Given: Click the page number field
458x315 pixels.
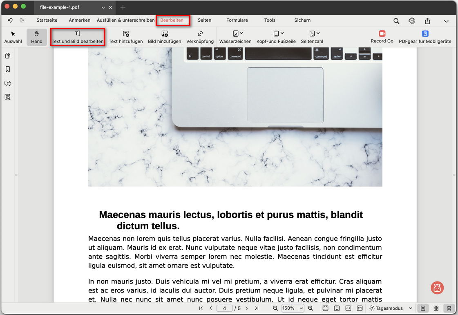Looking at the screenshot, I should (224, 308).
